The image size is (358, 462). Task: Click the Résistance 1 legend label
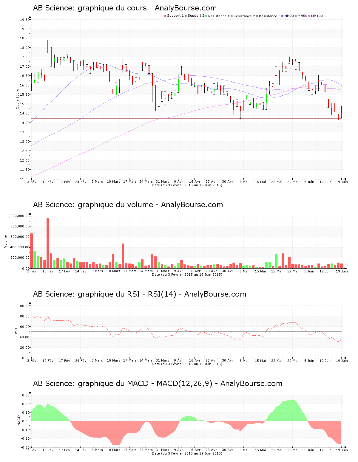(x=219, y=16)
